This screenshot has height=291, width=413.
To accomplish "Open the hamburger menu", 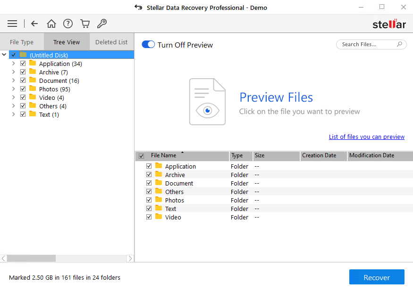I will point(12,24).
